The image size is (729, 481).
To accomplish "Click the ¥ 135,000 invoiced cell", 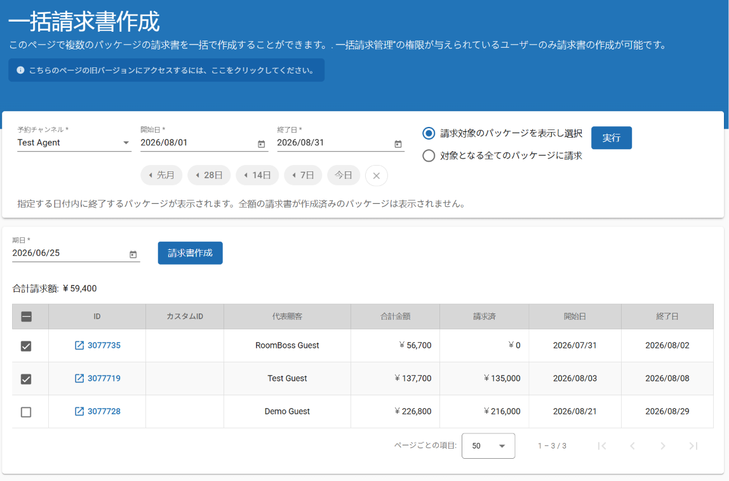I will coord(485,378).
